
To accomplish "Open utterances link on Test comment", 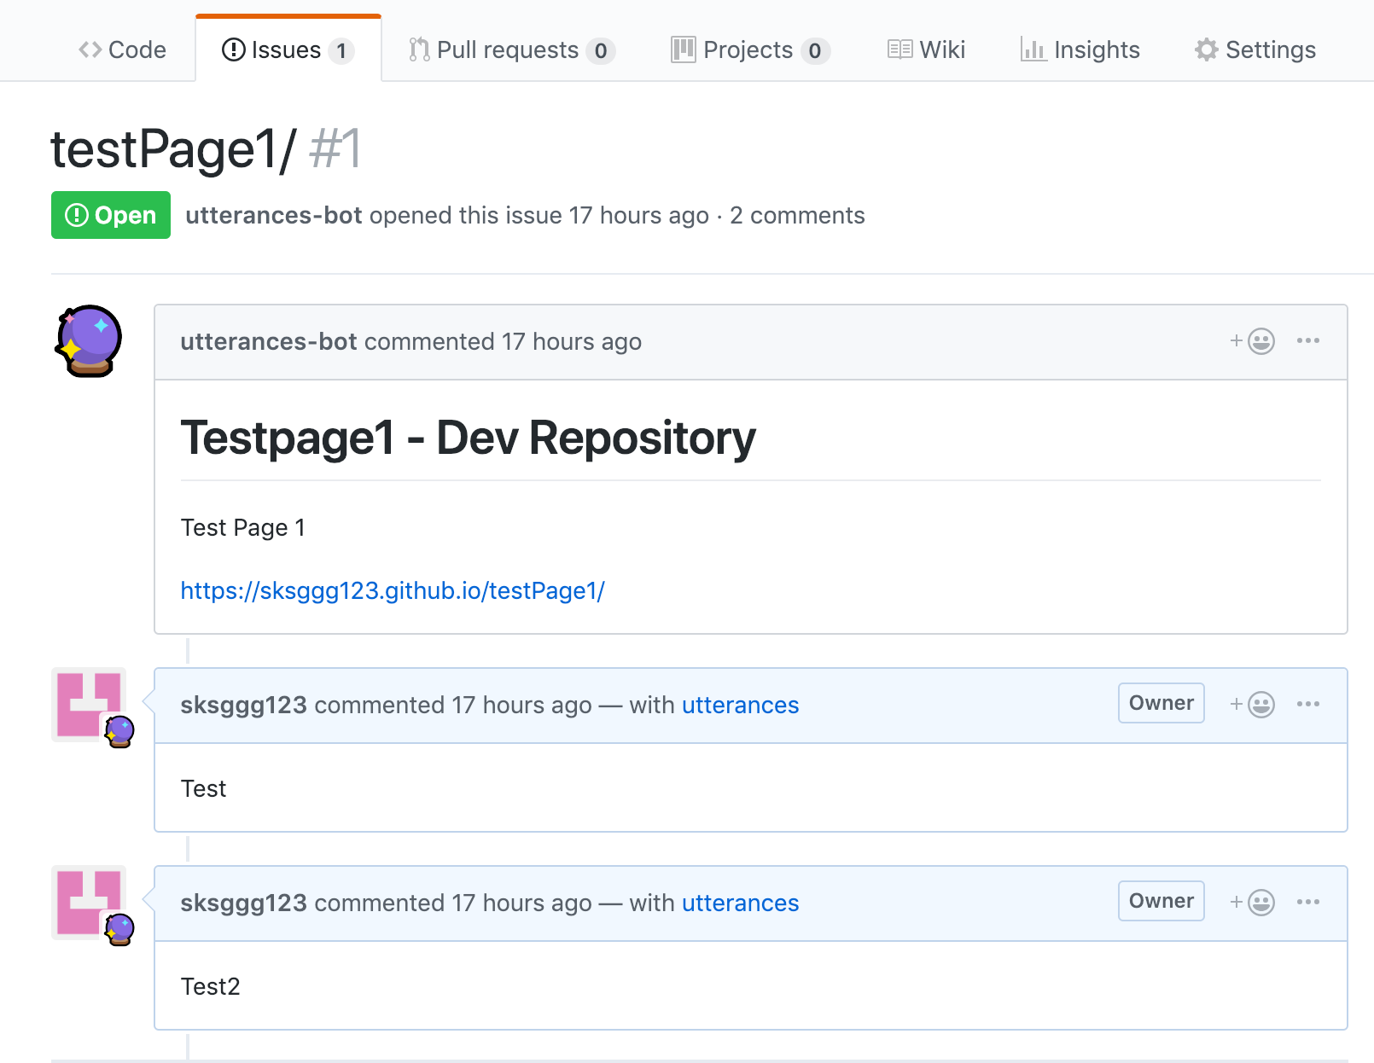I will [x=740, y=705].
